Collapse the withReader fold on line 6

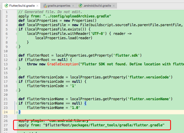point(17,34)
